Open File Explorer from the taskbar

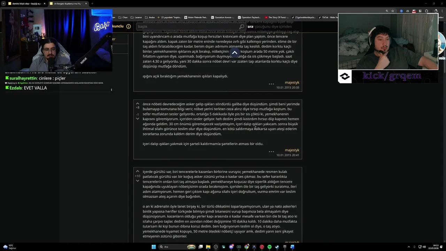click(208, 247)
